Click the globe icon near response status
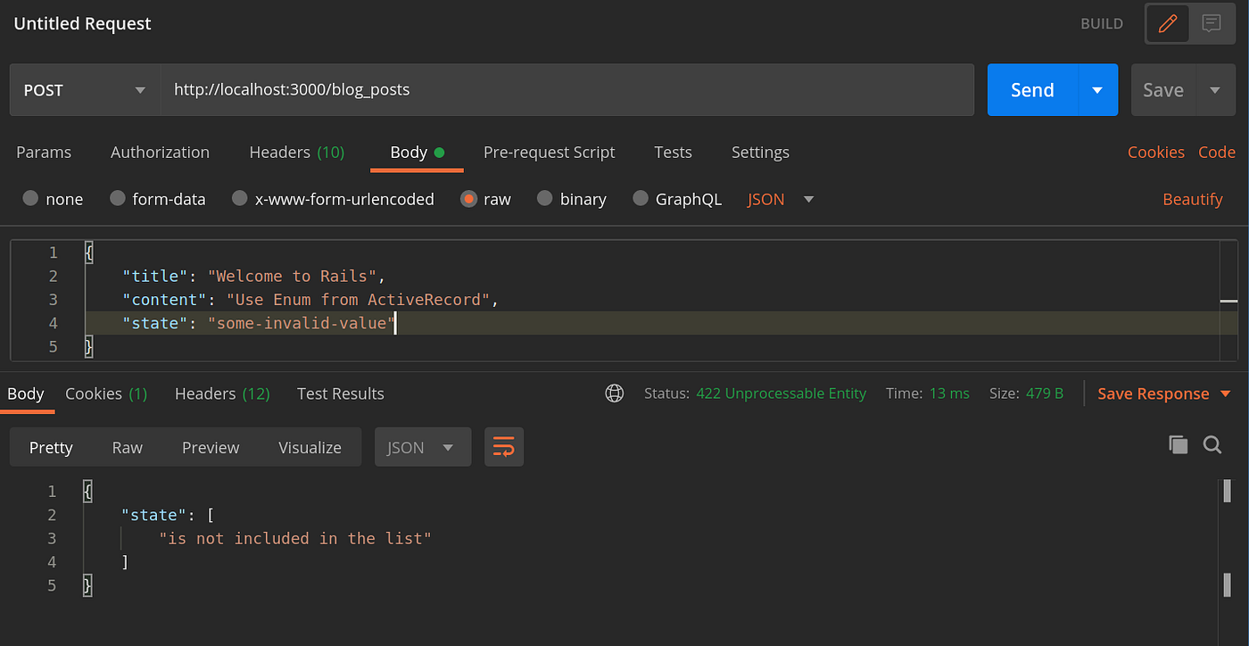Screen dimensions: 1249x646 pyautogui.click(x=614, y=393)
